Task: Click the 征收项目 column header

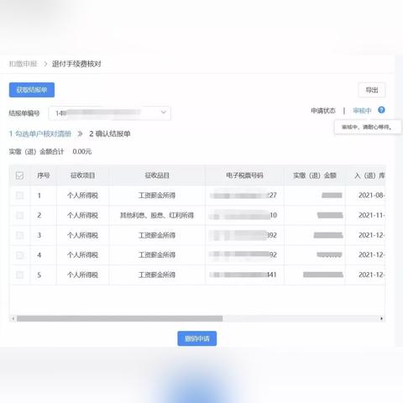Action: pyautogui.click(x=83, y=175)
